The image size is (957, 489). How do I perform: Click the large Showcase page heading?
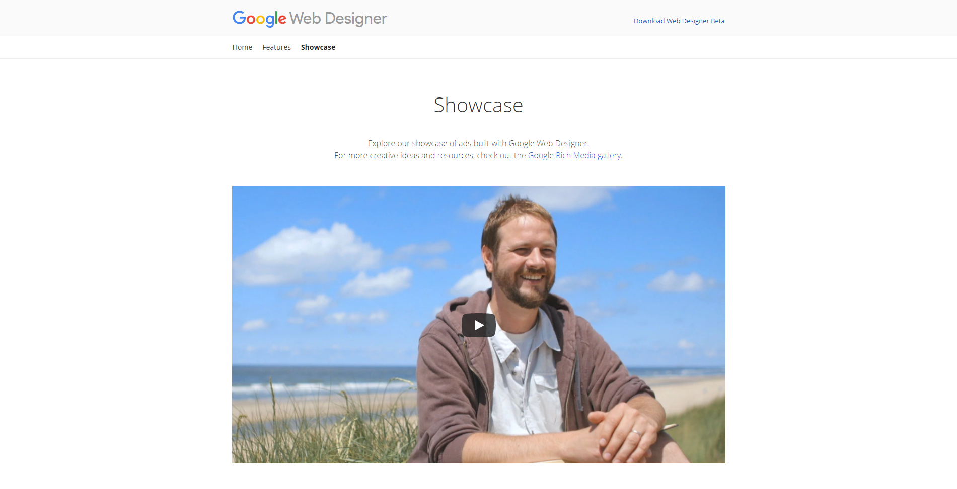[478, 105]
